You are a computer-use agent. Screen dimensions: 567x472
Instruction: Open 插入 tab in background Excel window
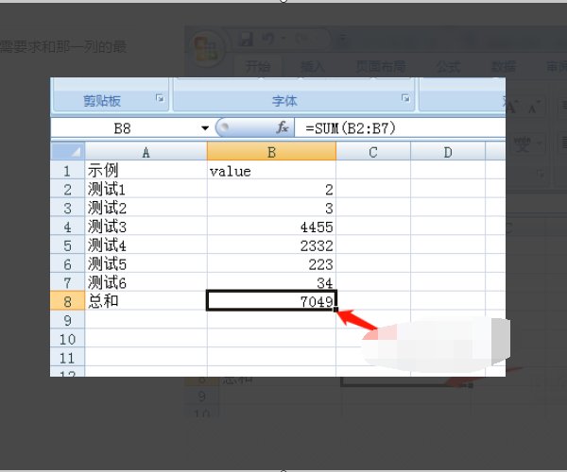point(312,66)
